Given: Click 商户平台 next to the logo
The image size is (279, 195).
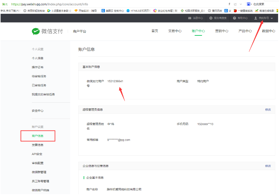Looking at the screenshot, I should pyautogui.click(x=79, y=31).
